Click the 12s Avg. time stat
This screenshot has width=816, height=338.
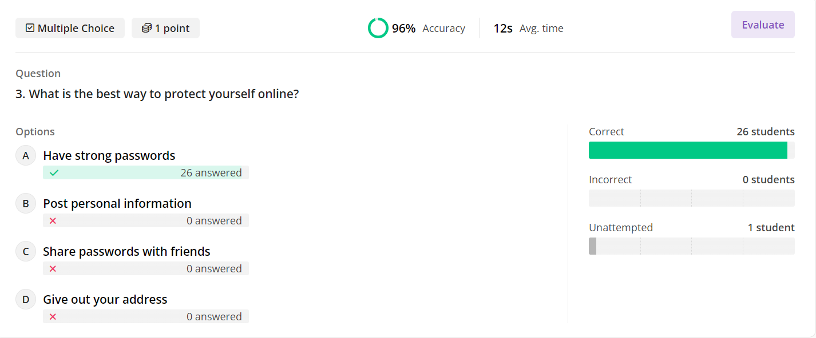(x=528, y=28)
